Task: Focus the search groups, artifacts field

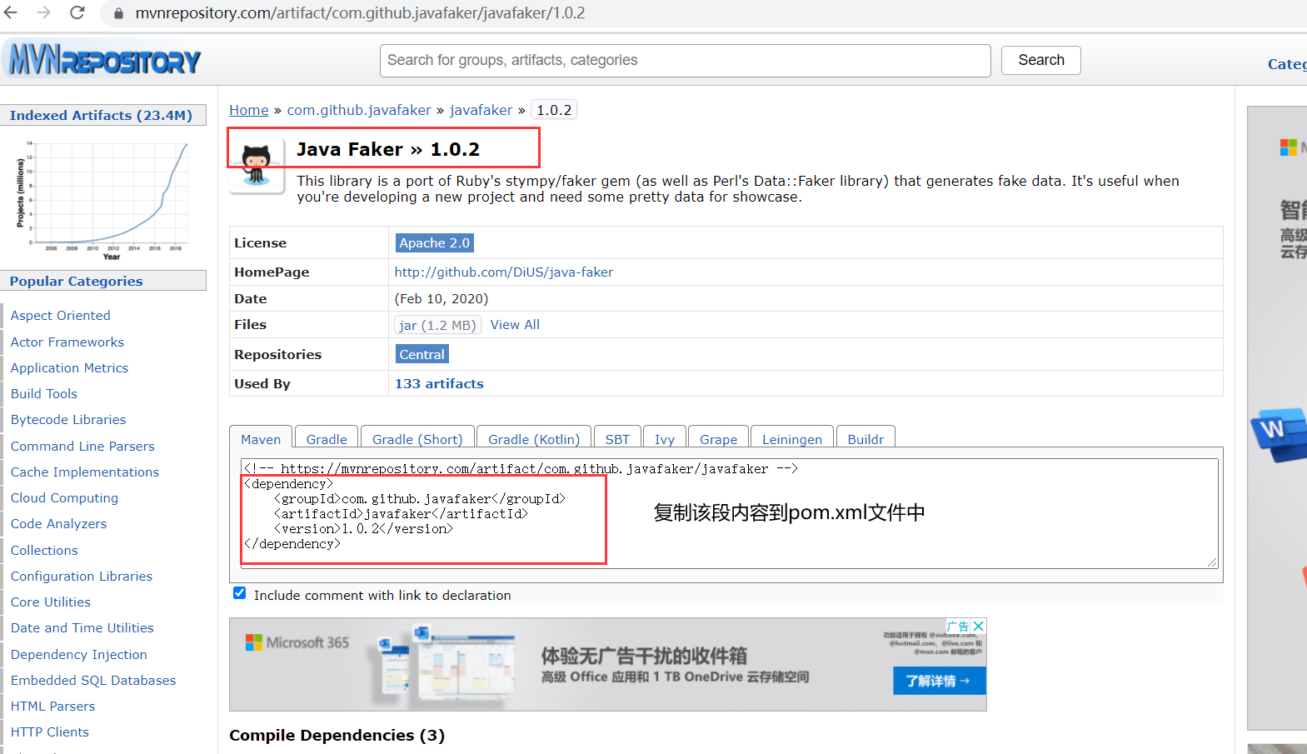Action: tap(686, 60)
